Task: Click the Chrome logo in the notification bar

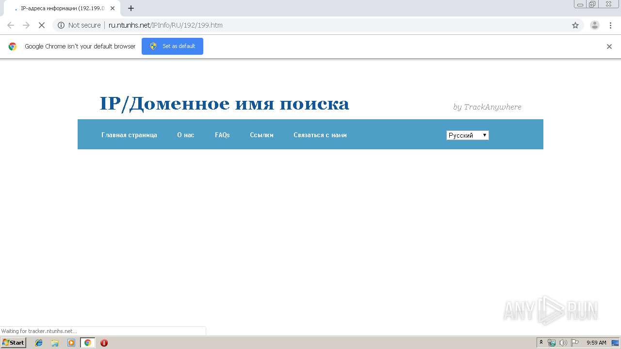Action: [13, 47]
